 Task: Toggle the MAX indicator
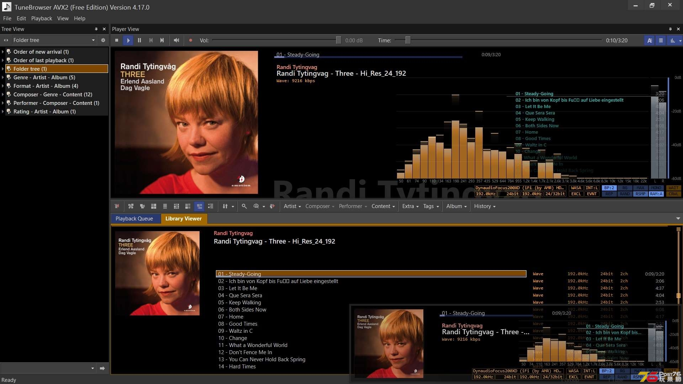[640, 188]
